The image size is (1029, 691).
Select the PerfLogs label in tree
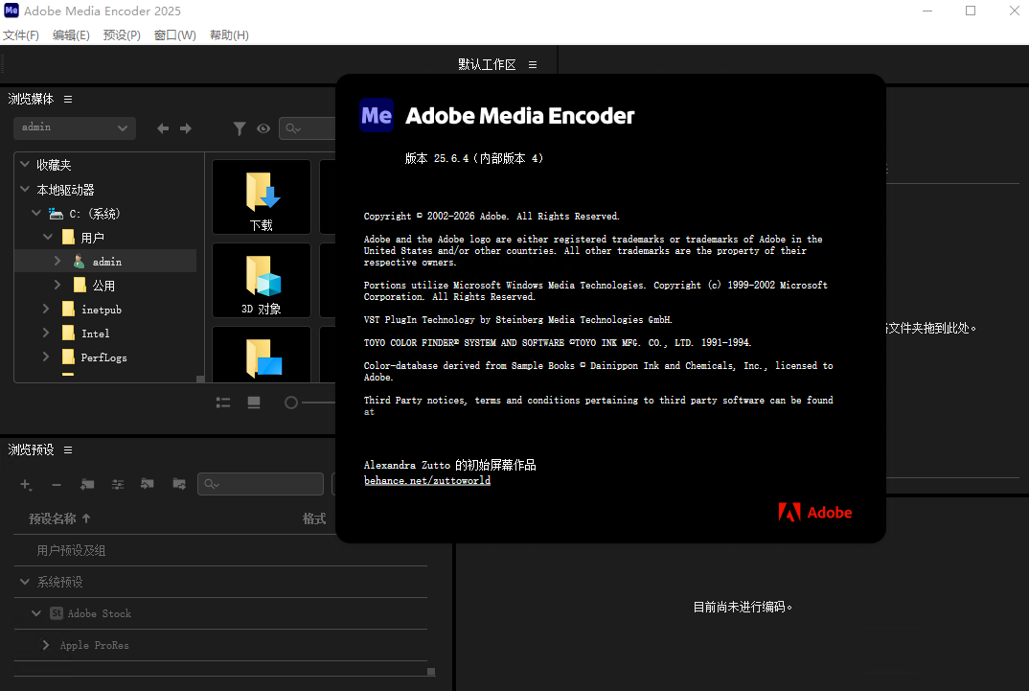click(x=103, y=357)
